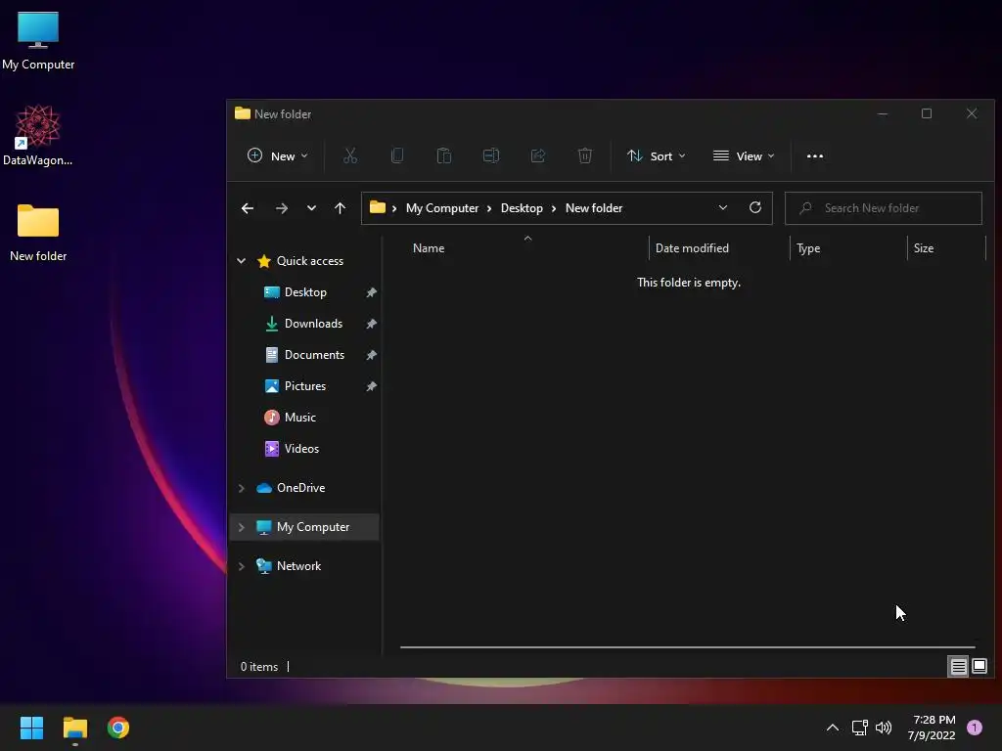Viewport: 1002px width, 751px height.
Task: Click File Explorer taskbar icon
Action: pos(74,728)
